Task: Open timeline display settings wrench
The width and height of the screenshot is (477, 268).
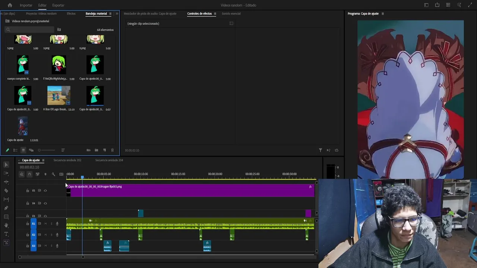Action: pos(53,174)
